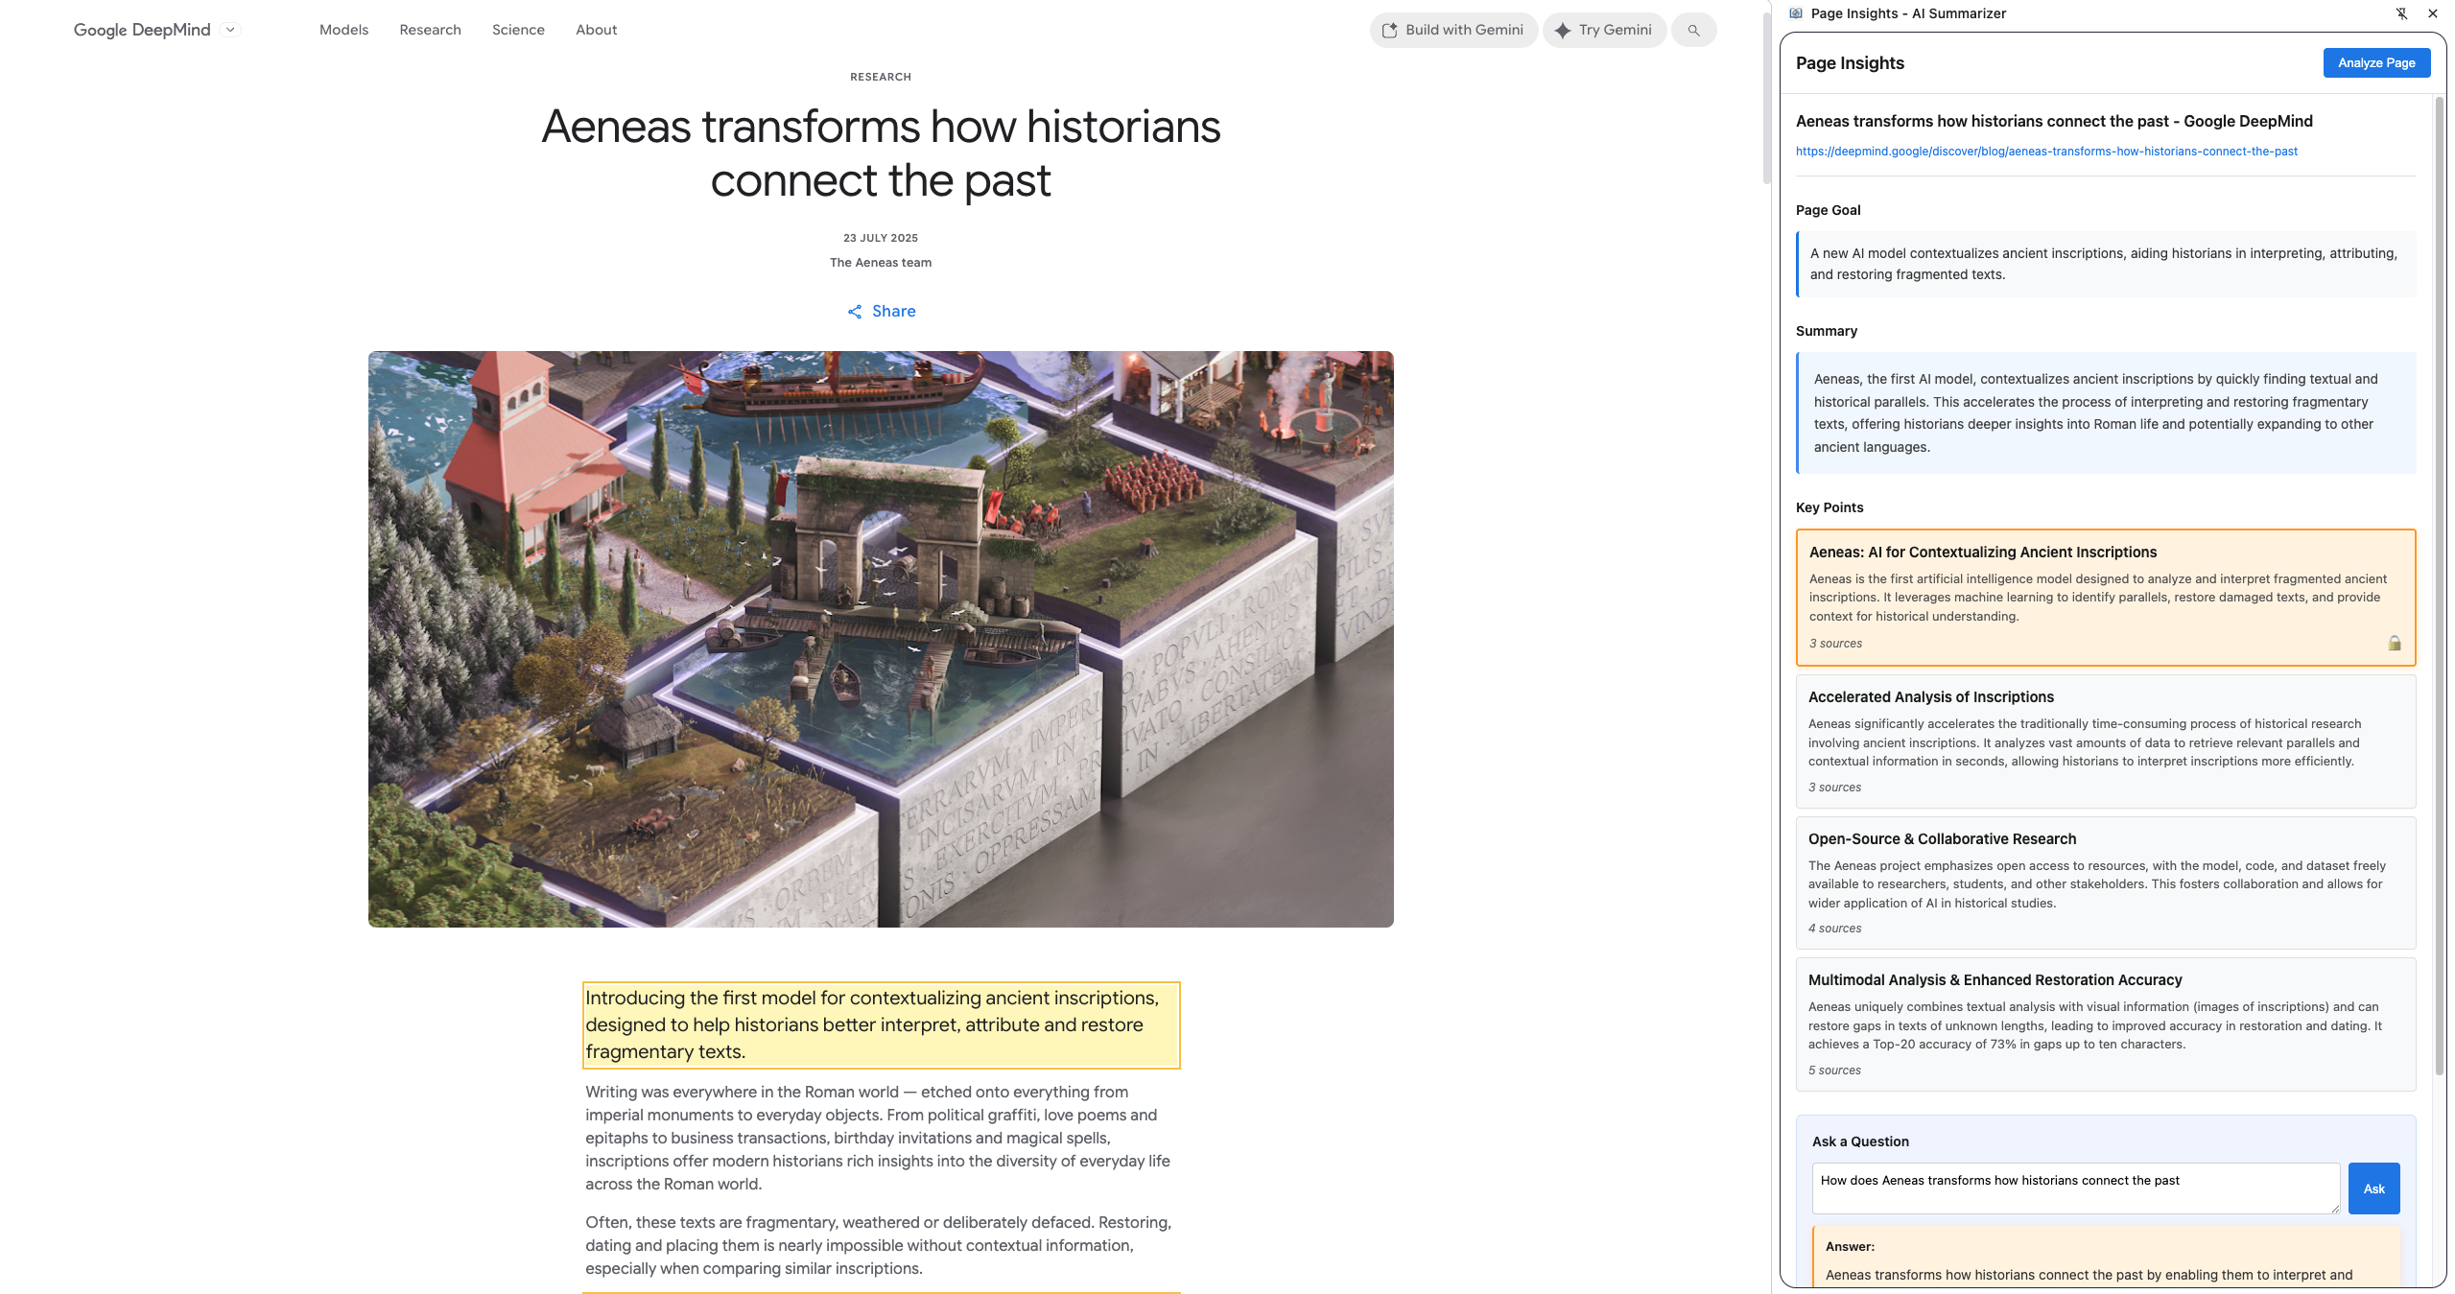Go to the Science menu item
Viewport: 2455px width, 1294px height.
click(x=518, y=30)
